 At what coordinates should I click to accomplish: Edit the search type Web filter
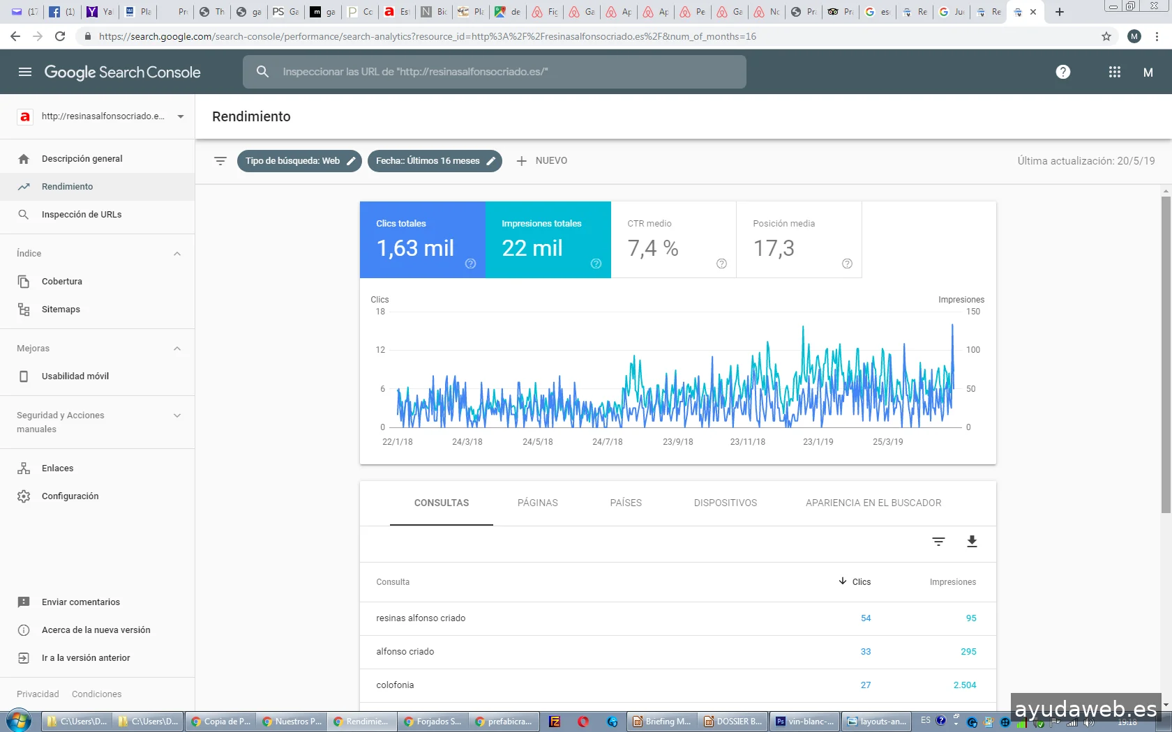[299, 161]
